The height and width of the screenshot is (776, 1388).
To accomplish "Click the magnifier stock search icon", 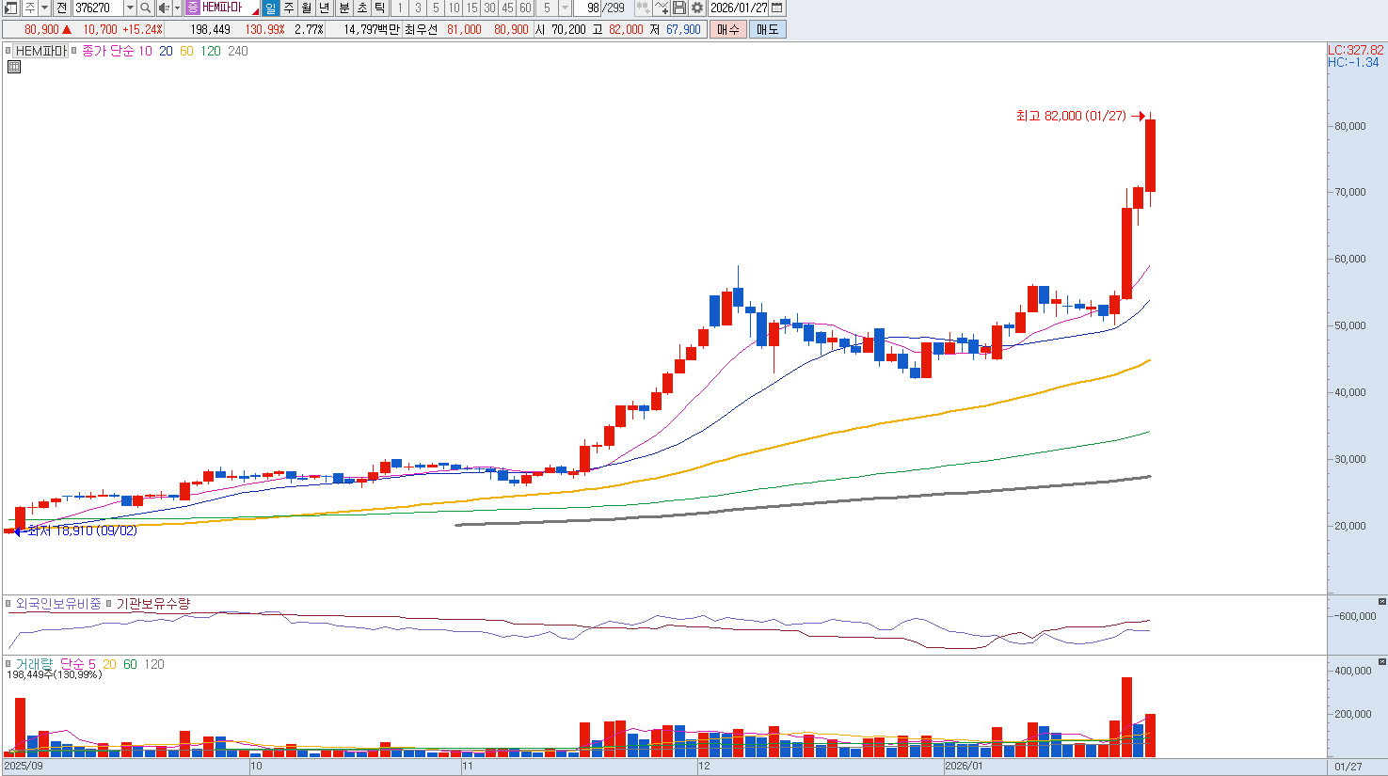I will coord(146,8).
